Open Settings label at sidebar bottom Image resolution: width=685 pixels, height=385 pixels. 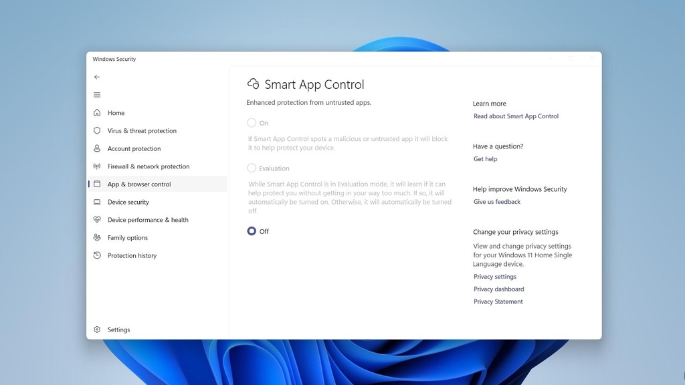(x=119, y=330)
